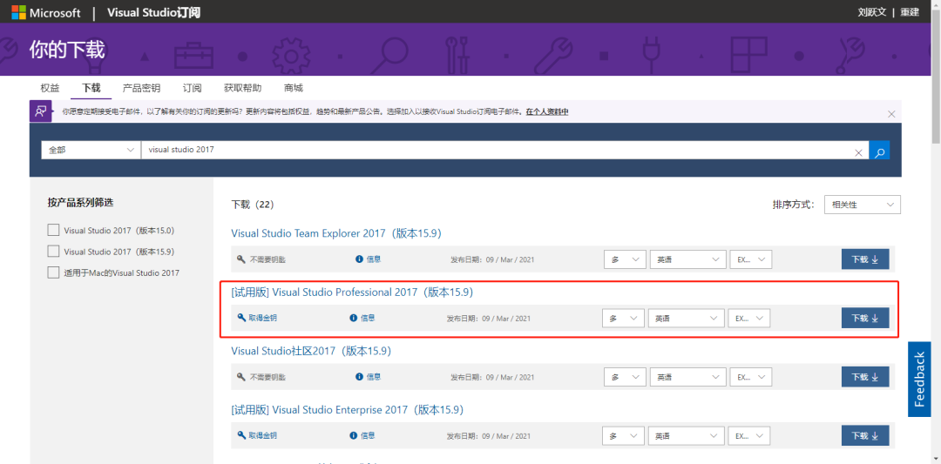This screenshot has height=464, width=941.
Task: Open Visual Studio社区2017 title link
Action: click(x=311, y=351)
